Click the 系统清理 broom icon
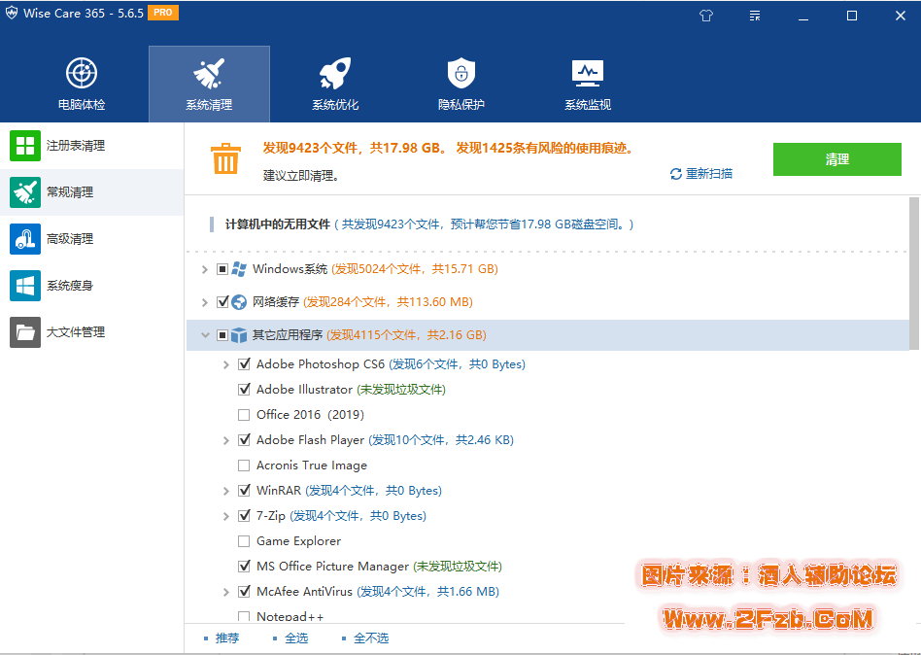Viewport: 921px width, 655px height. [x=209, y=73]
